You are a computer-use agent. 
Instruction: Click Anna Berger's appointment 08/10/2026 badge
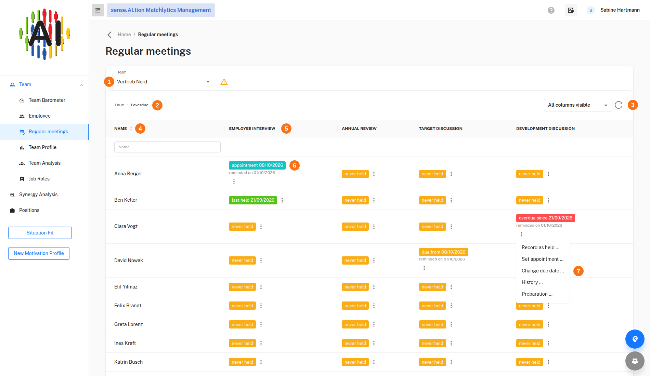257,165
